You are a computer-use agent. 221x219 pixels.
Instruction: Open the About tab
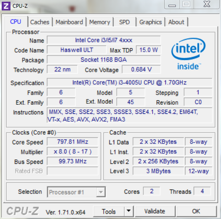pyautogui.click(x=176, y=22)
